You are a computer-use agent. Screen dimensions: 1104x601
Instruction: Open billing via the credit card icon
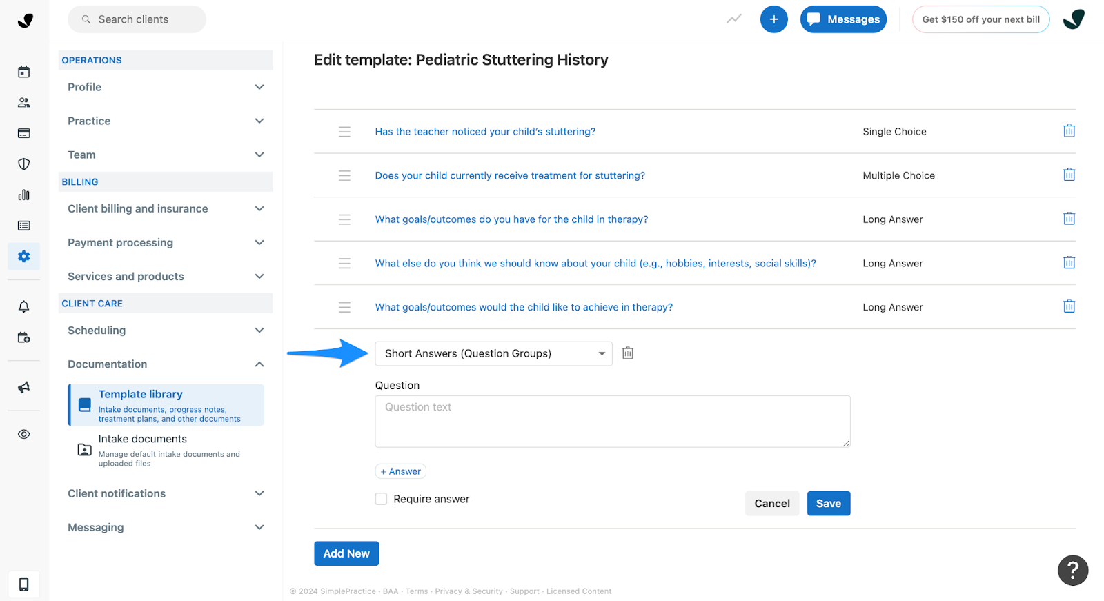coord(23,132)
